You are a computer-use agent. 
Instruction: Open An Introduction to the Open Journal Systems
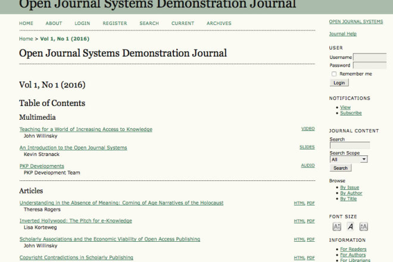[73, 148]
